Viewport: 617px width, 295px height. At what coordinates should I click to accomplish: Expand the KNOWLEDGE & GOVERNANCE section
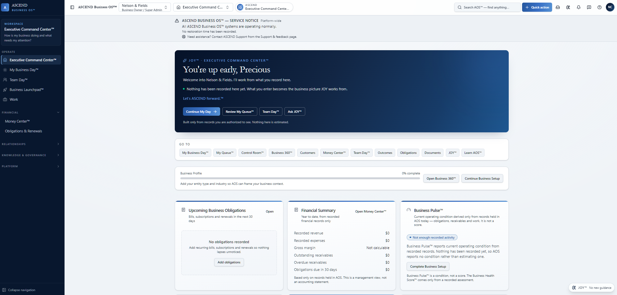point(30,155)
